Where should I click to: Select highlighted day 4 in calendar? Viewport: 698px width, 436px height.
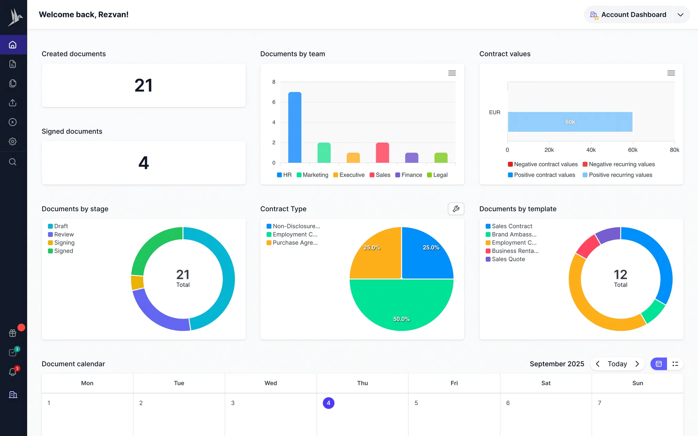pos(329,403)
